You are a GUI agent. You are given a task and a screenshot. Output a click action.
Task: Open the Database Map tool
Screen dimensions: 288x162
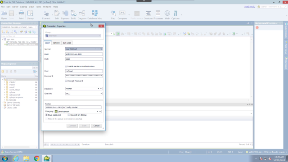[94, 15]
